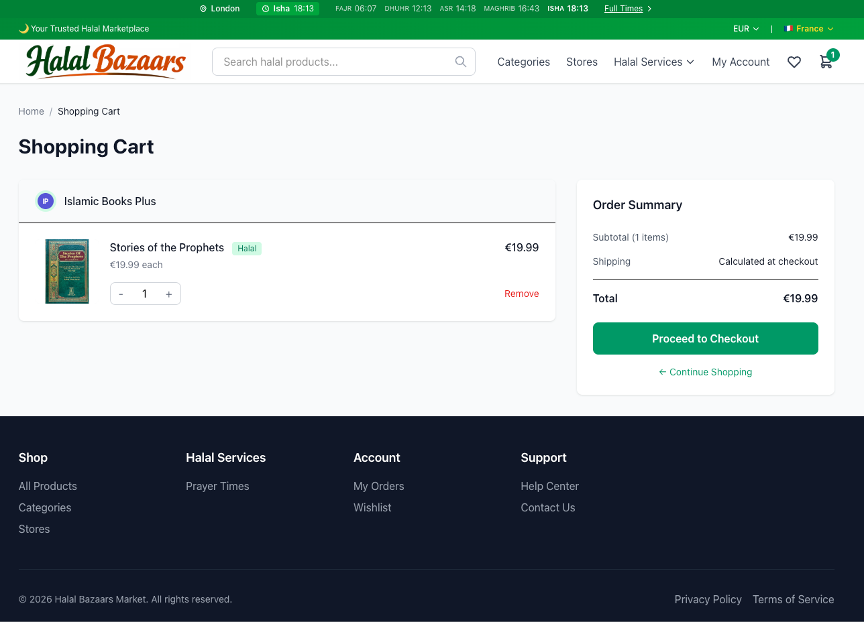Click the Halal Bazaars logo
Image resolution: width=864 pixels, height=622 pixels.
click(x=105, y=61)
